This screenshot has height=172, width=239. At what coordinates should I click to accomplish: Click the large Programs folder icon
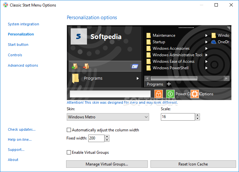pos(76,78)
